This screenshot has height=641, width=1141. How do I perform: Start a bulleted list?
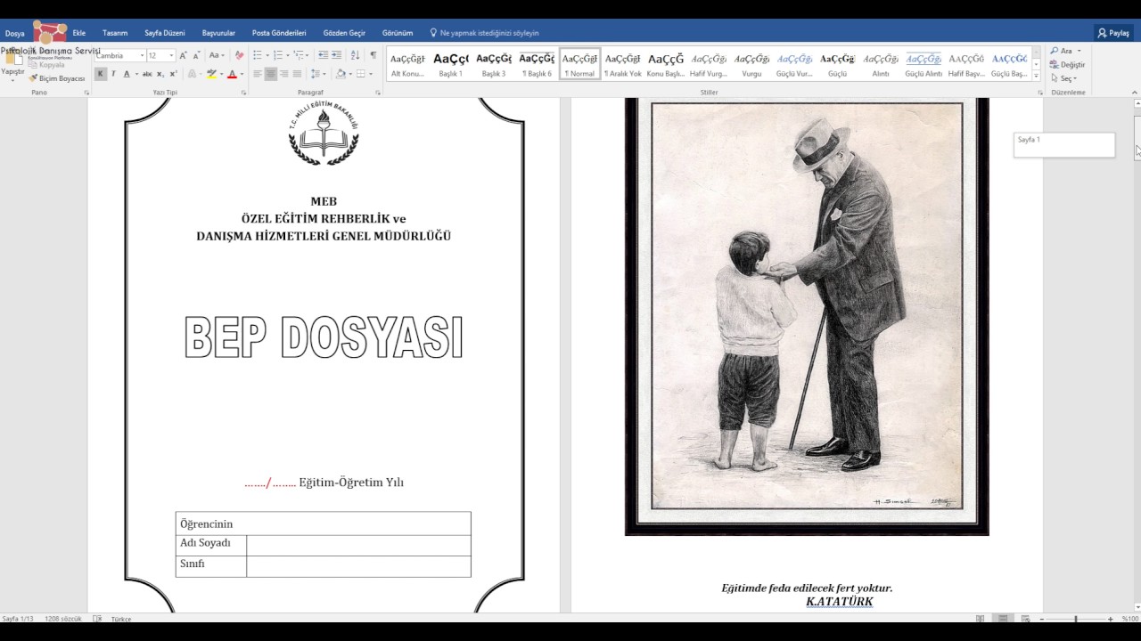257,55
